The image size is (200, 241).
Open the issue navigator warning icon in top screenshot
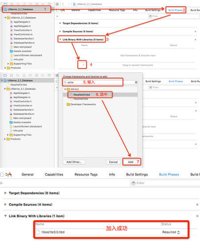coord(24,4)
